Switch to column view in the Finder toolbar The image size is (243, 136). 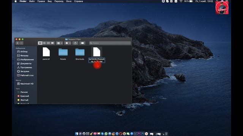[48, 43]
